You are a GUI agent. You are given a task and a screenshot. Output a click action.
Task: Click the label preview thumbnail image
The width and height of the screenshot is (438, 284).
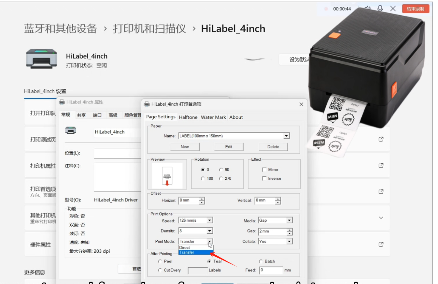[x=167, y=176]
